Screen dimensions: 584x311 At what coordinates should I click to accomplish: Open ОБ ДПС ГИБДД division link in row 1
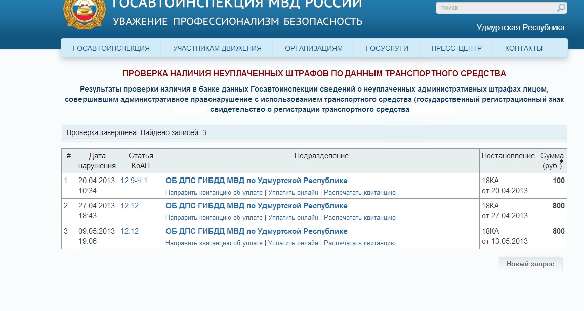(x=256, y=181)
